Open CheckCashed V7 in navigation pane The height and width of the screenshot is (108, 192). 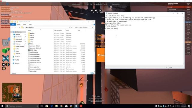20,46
